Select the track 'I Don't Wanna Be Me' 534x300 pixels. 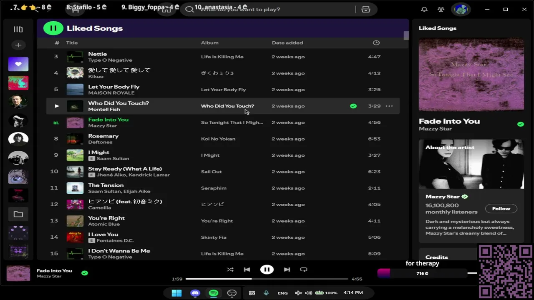[119, 251]
